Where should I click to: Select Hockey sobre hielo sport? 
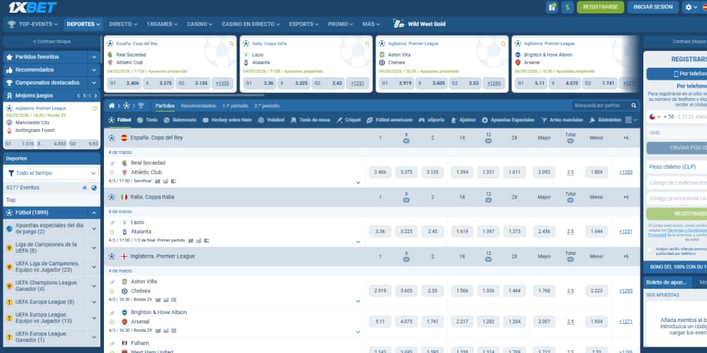click(x=227, y=120)
